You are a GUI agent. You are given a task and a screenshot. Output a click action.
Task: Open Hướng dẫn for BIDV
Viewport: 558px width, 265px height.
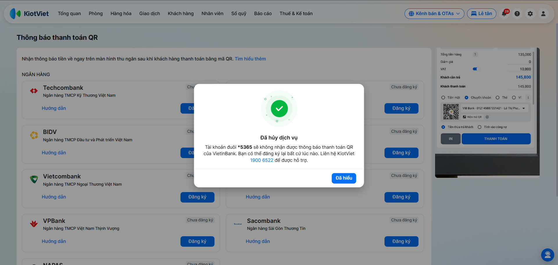(54, 153)
